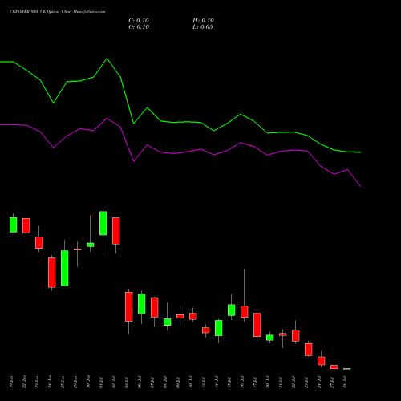Click the 19 Jun date label
Screen dimensions: 401x401
[x=11, y=382]
